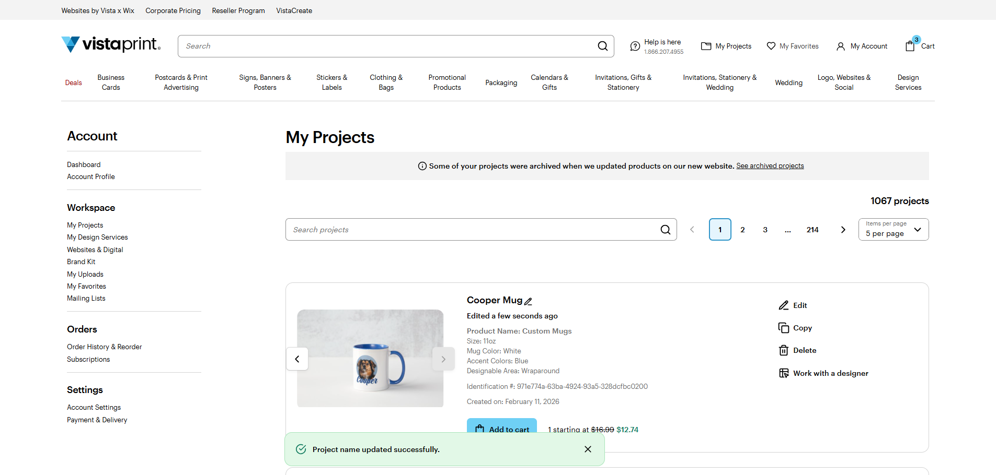This screenshot has height=475, width=996.
Task: Select page 1 in pagination
Action: tap(720, 230)
